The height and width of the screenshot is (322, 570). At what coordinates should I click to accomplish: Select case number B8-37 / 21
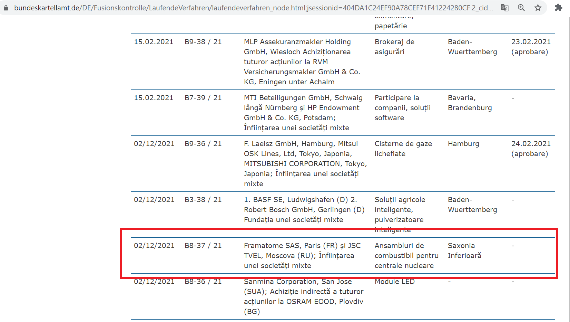[x=203, y=246]
